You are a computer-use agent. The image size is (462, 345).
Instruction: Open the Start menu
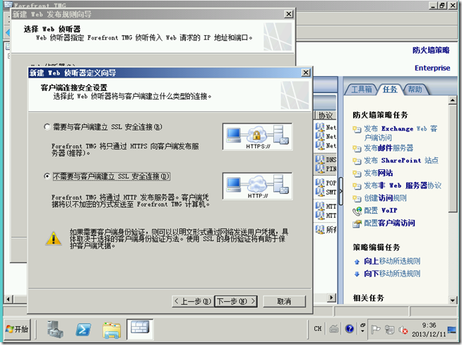pos(18,329)
